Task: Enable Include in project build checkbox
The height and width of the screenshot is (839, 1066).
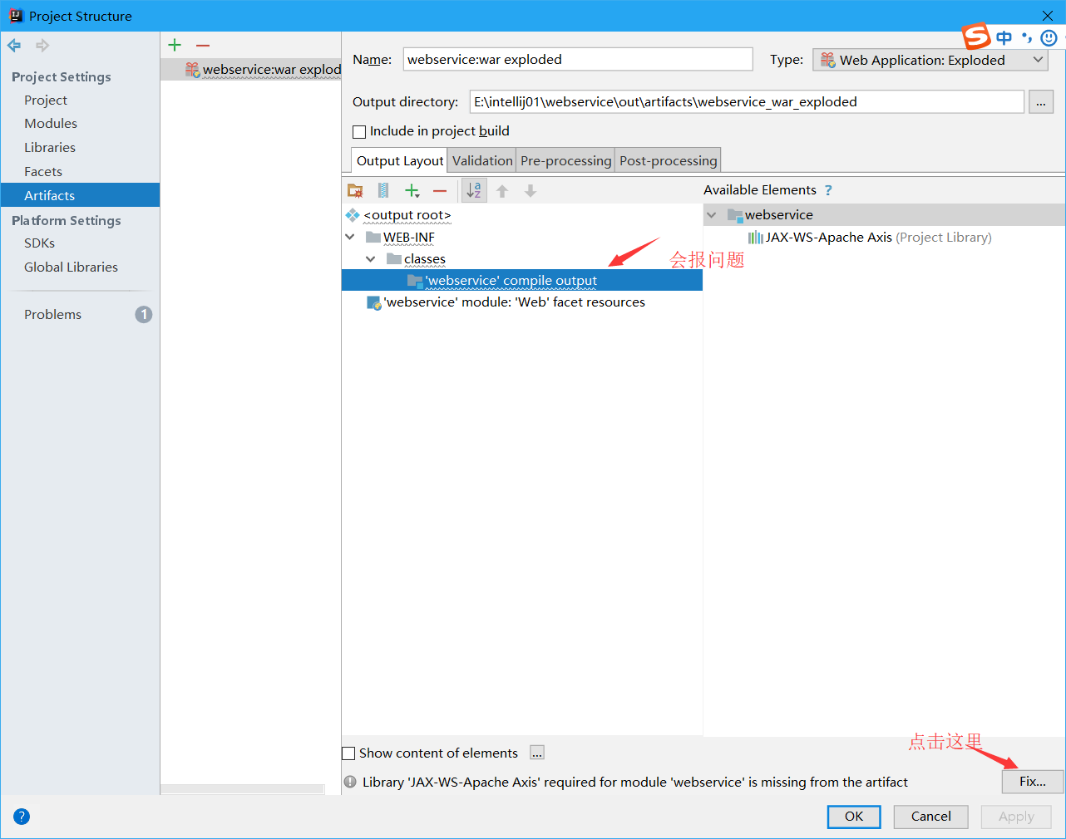Action: tap(359, 131)
